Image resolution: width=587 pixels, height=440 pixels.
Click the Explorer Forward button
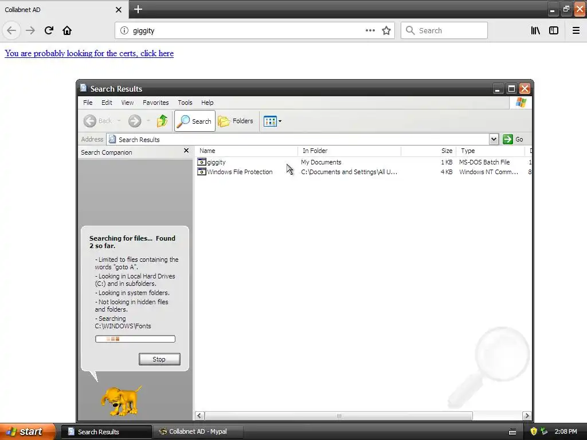(135, 121)
